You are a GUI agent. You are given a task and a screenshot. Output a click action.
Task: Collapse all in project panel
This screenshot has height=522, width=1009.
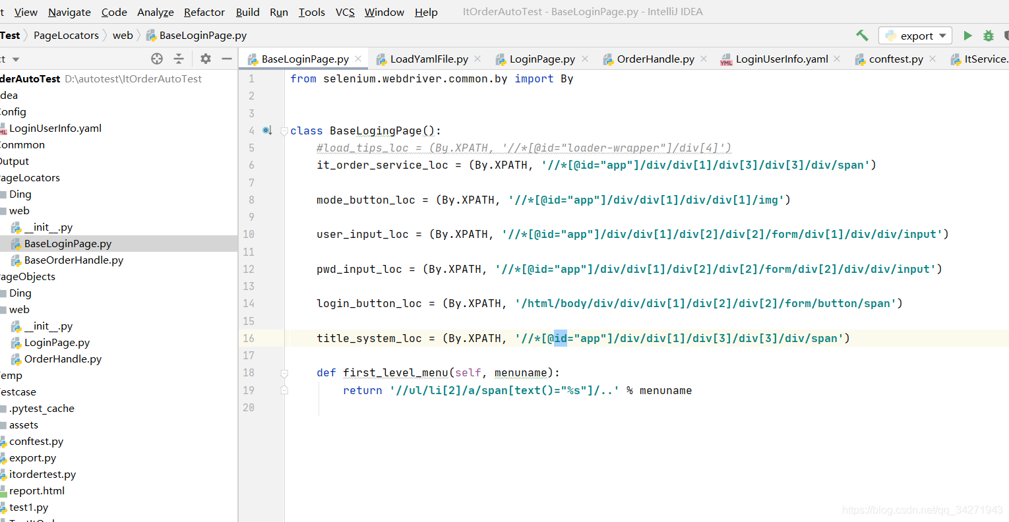click(179, 59)
